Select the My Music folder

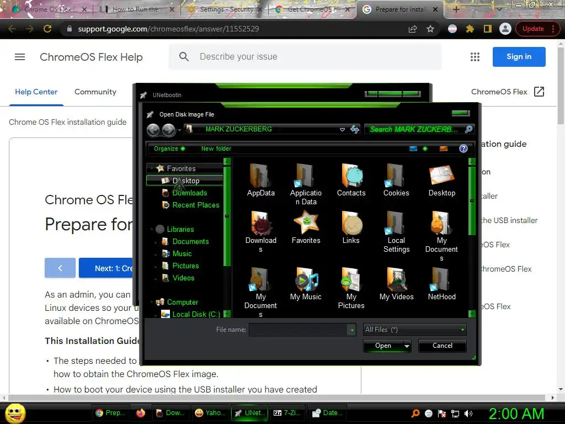click(x=306, y=283)
